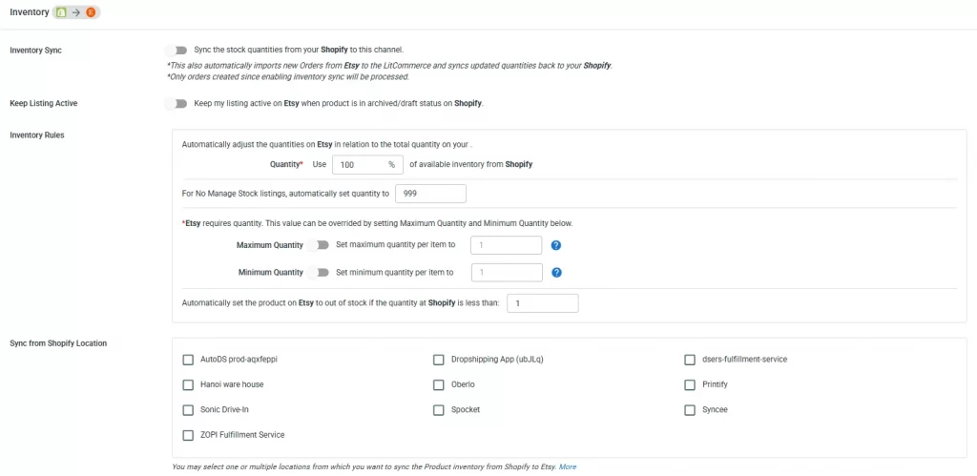
Task: Click the No Manage Stock quantity field 999
Action: coord(430,194)
